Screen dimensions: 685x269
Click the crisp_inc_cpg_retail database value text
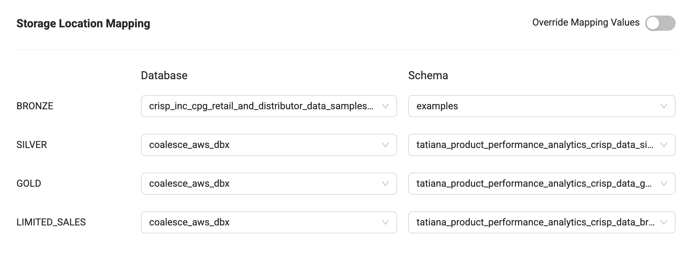[x=261, y=106]
